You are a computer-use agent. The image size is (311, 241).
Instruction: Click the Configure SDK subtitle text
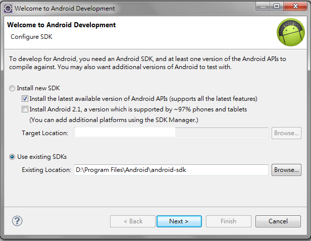pos(31,37)
